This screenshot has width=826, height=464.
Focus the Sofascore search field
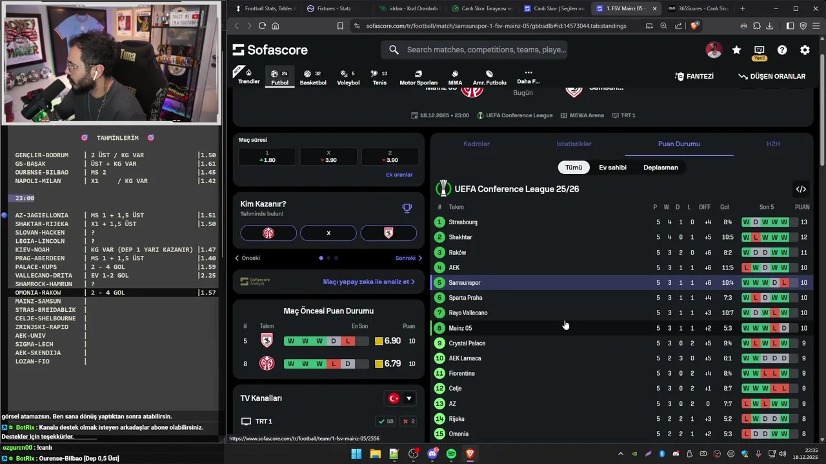474,50
